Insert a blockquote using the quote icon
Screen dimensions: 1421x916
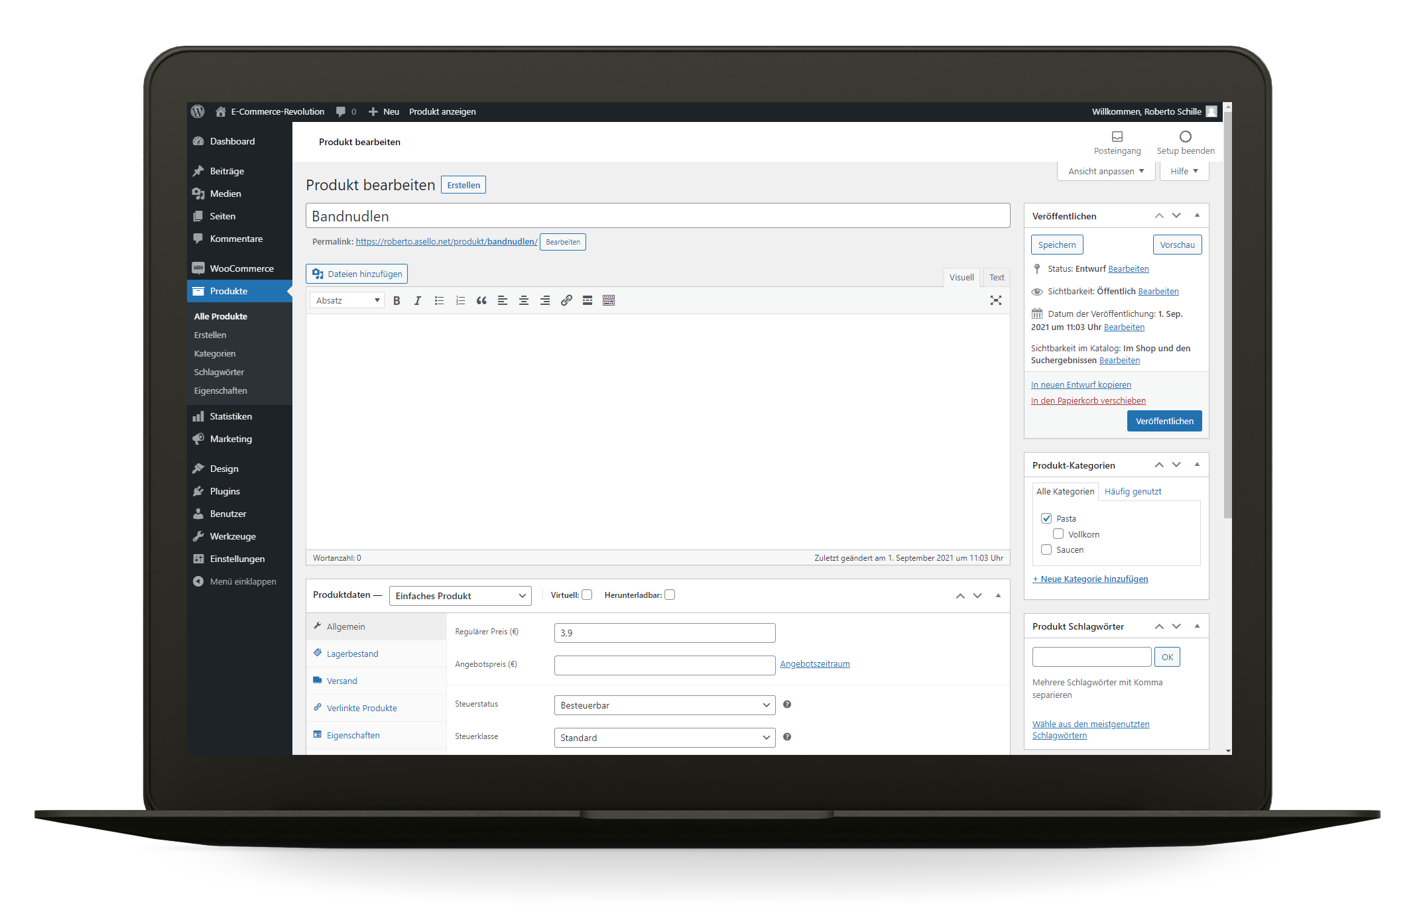click(x=481, y=301)
